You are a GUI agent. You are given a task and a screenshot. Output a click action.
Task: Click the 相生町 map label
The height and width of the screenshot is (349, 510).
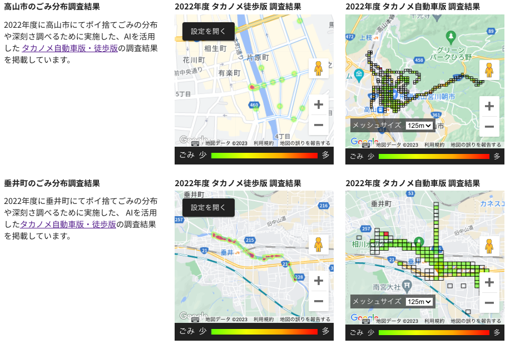pos(215,48)
